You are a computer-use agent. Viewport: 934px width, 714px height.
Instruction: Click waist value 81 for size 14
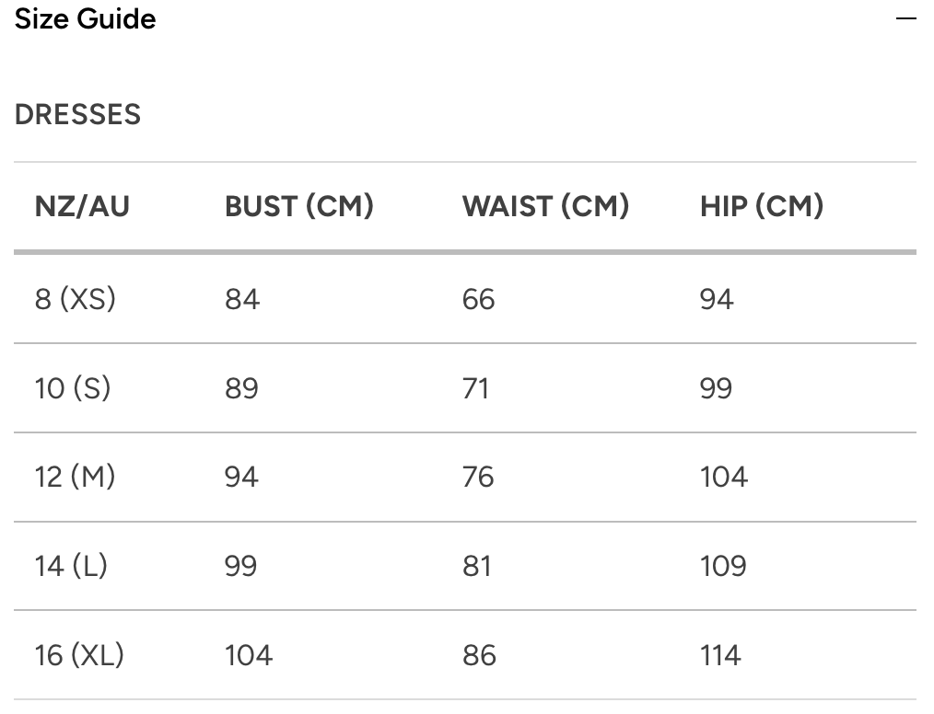477,566
